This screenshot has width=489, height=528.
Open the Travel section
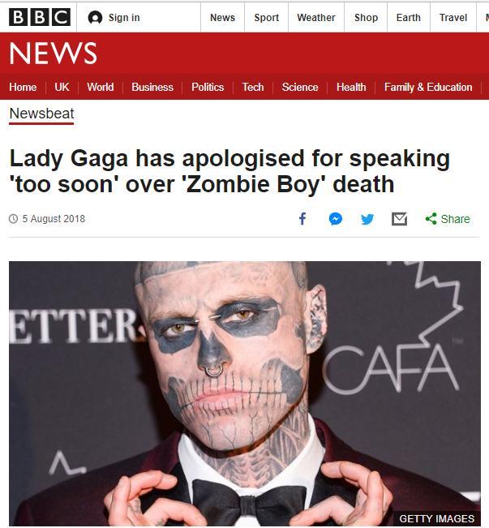(453, 18)
